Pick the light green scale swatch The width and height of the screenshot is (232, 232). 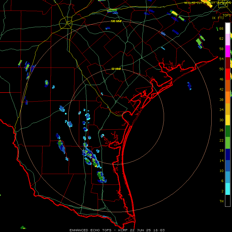228,143
